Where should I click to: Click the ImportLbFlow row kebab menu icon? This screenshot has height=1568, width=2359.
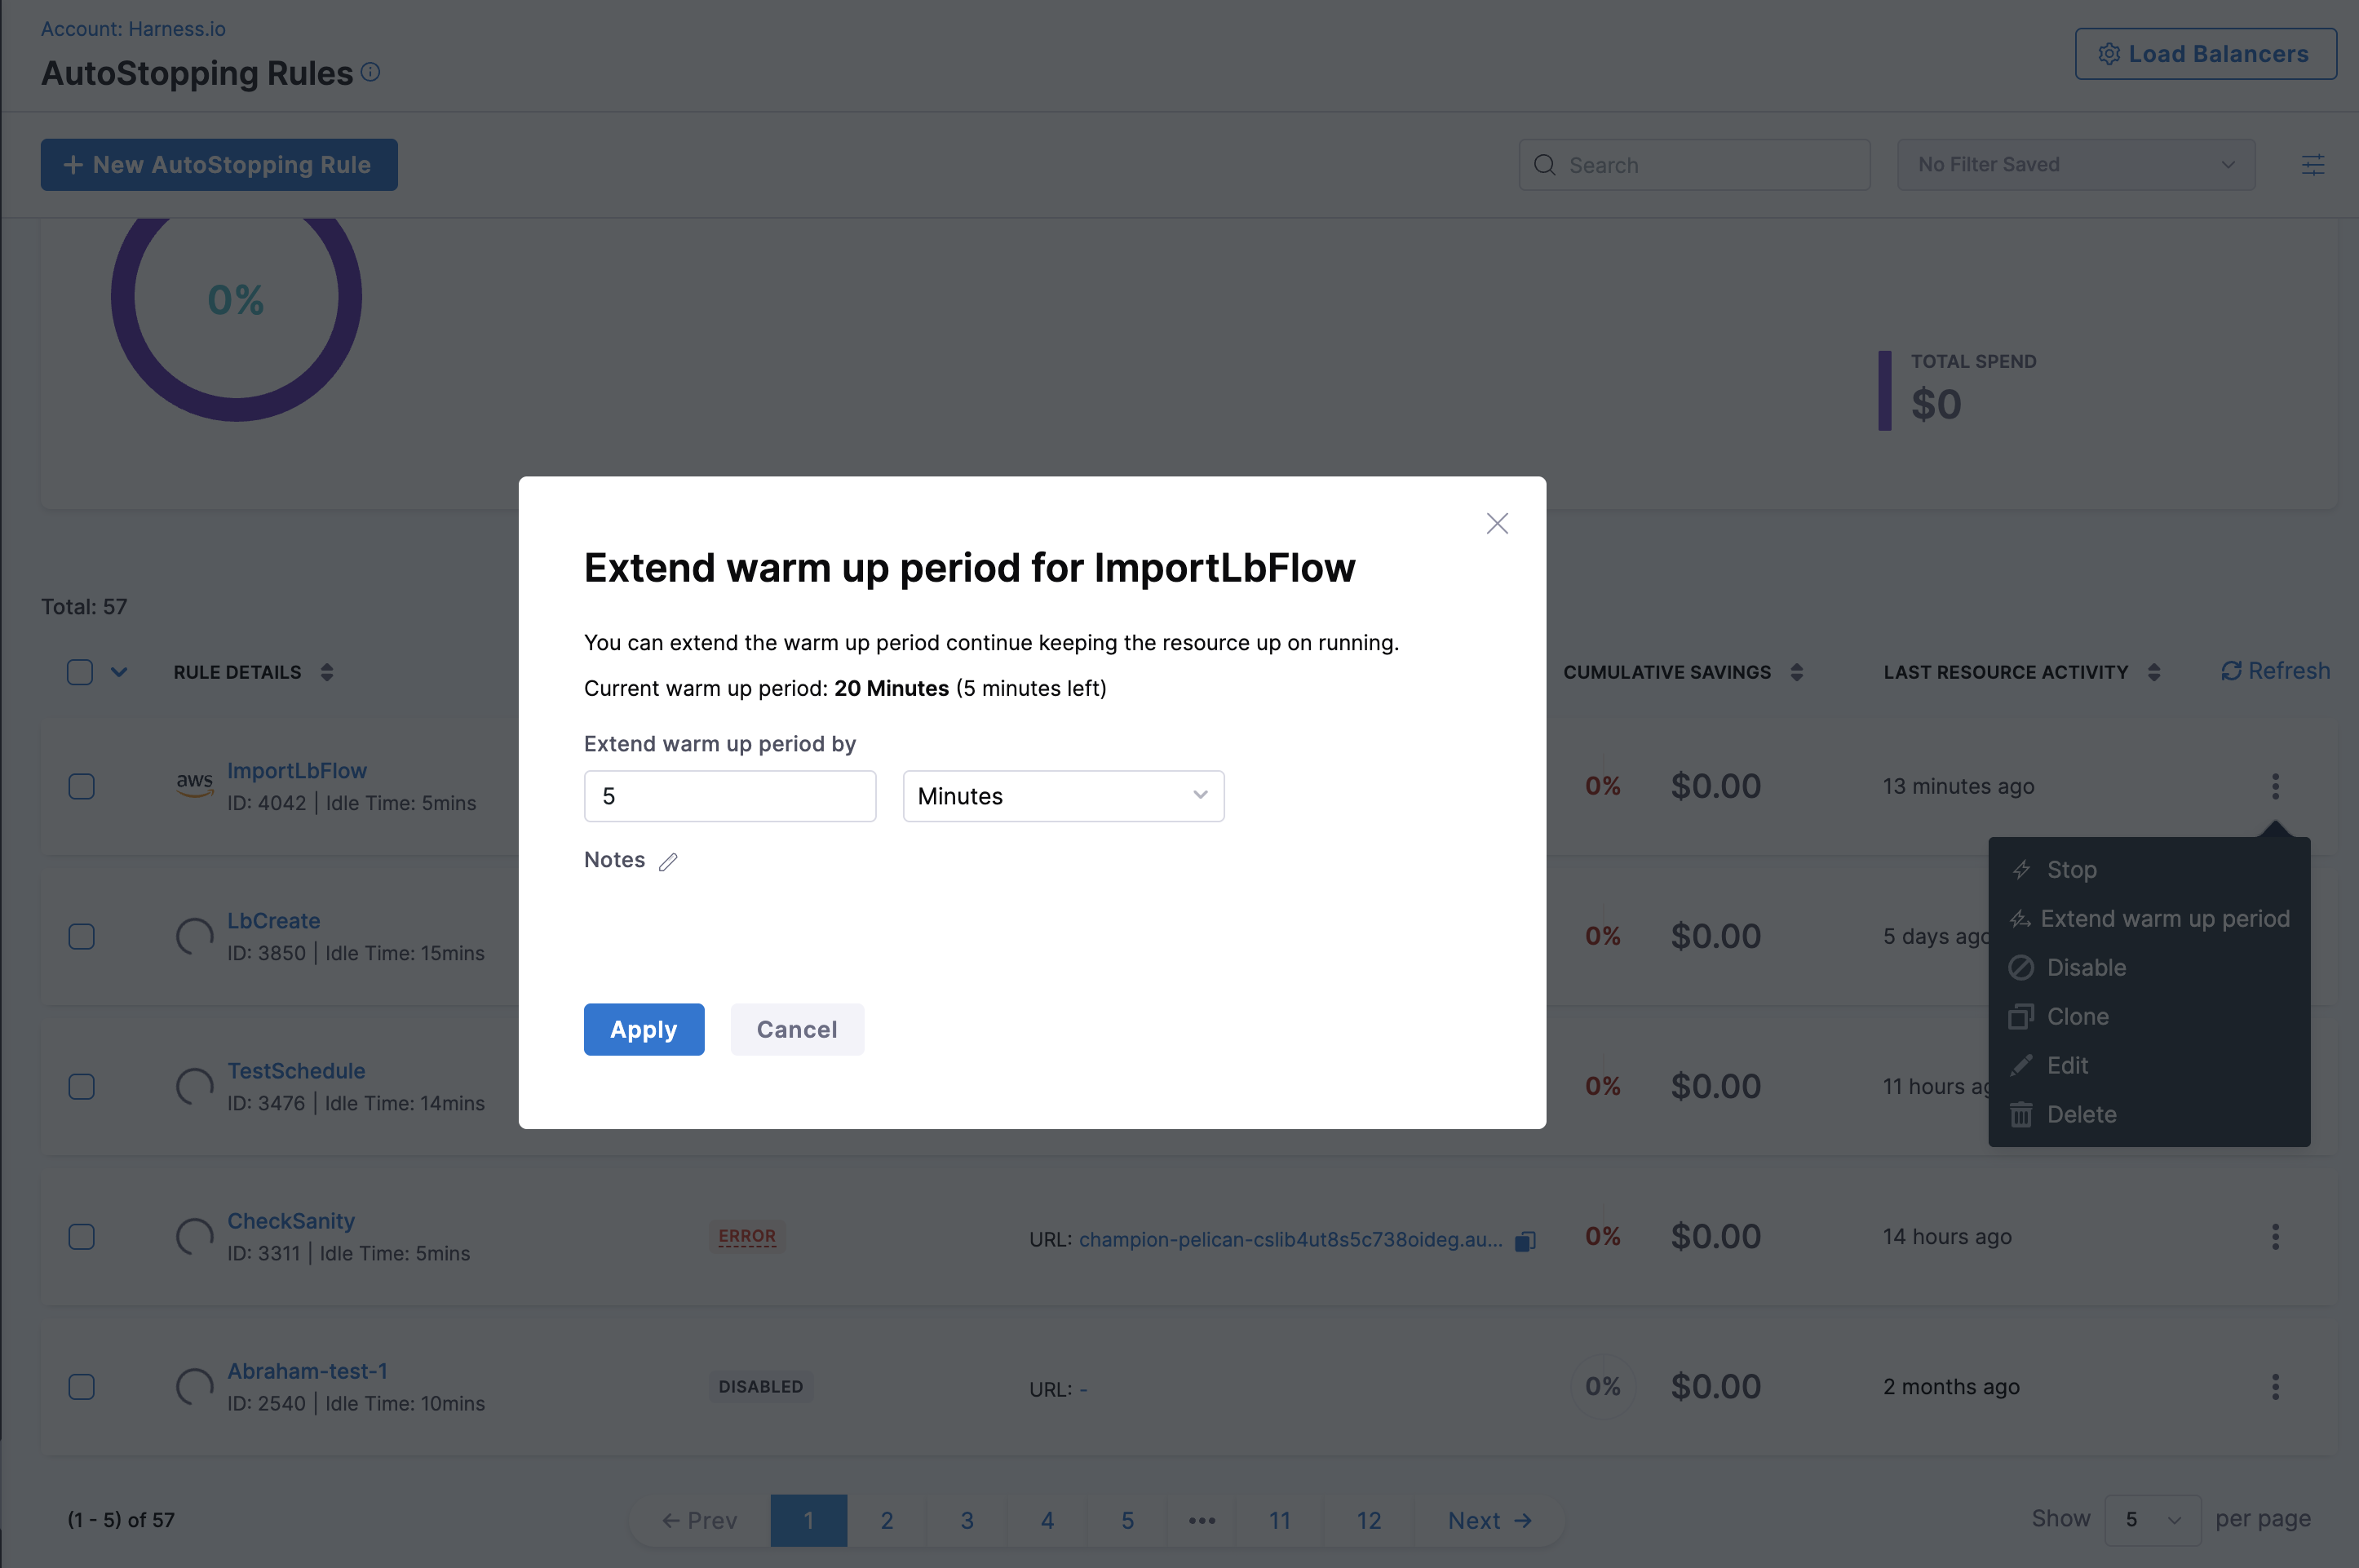click(2275, 786)
